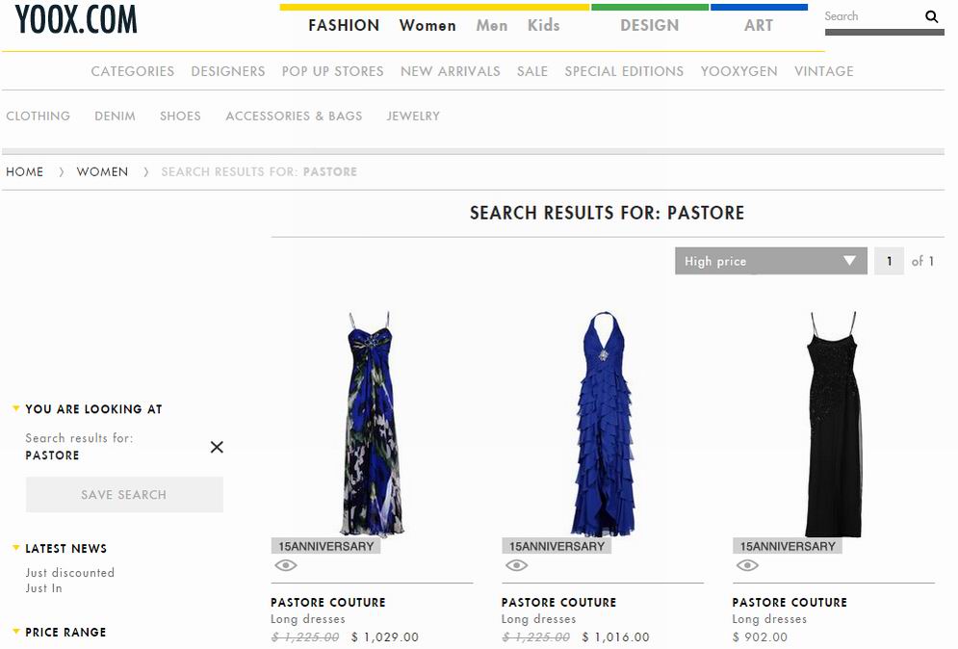Open the YOOX.COM logo homepage
This screenshot has height=649, width=958.
(76, 19)
